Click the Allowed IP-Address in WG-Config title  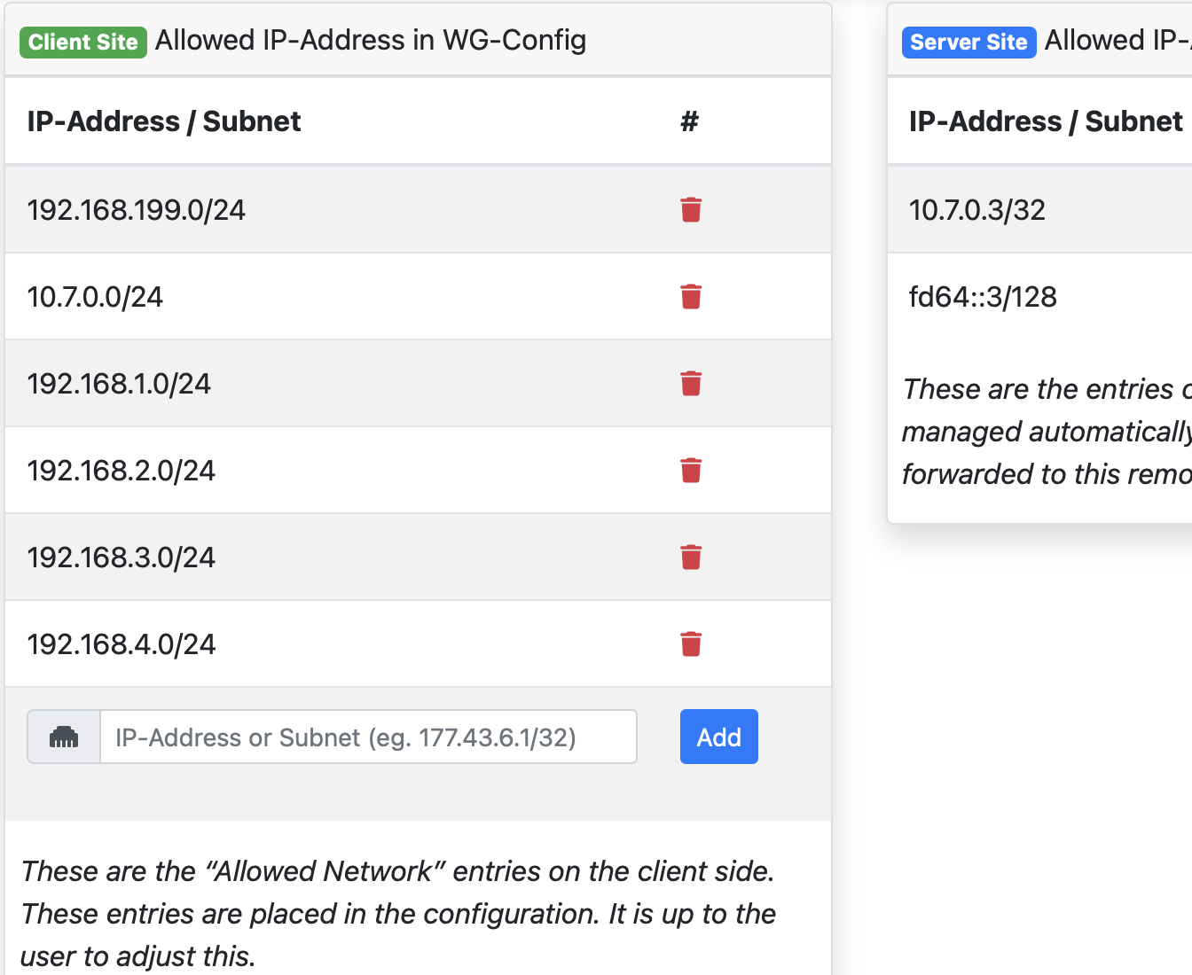(x=371, y=41)
